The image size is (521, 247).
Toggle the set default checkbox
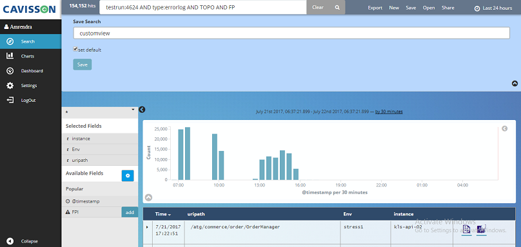[x=75, y=49]
